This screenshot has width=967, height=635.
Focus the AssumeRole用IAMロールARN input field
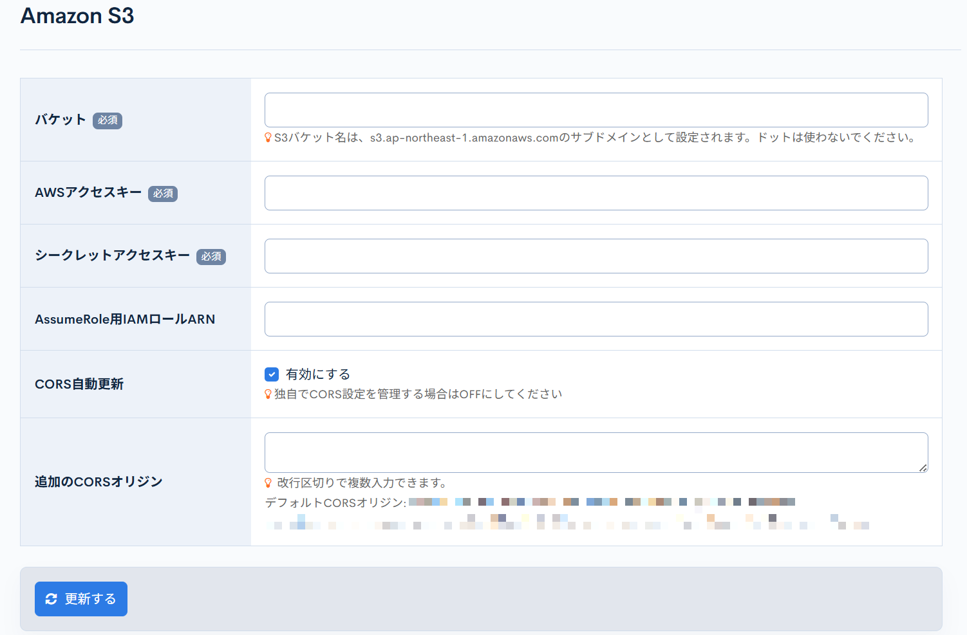(x=596, y=318)
